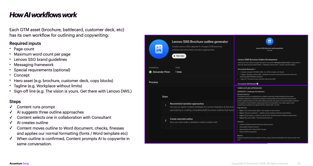Screen dimensions: 313x166
Task: Click the 'Accenture Song' footer logo
Action: 19,164
